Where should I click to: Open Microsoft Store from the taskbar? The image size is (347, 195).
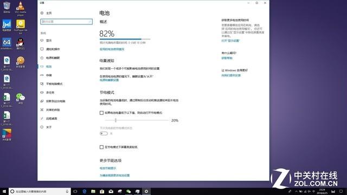[x=102, y=191]
